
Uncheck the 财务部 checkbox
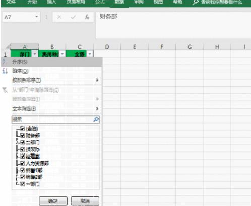(x=23, y=135)
